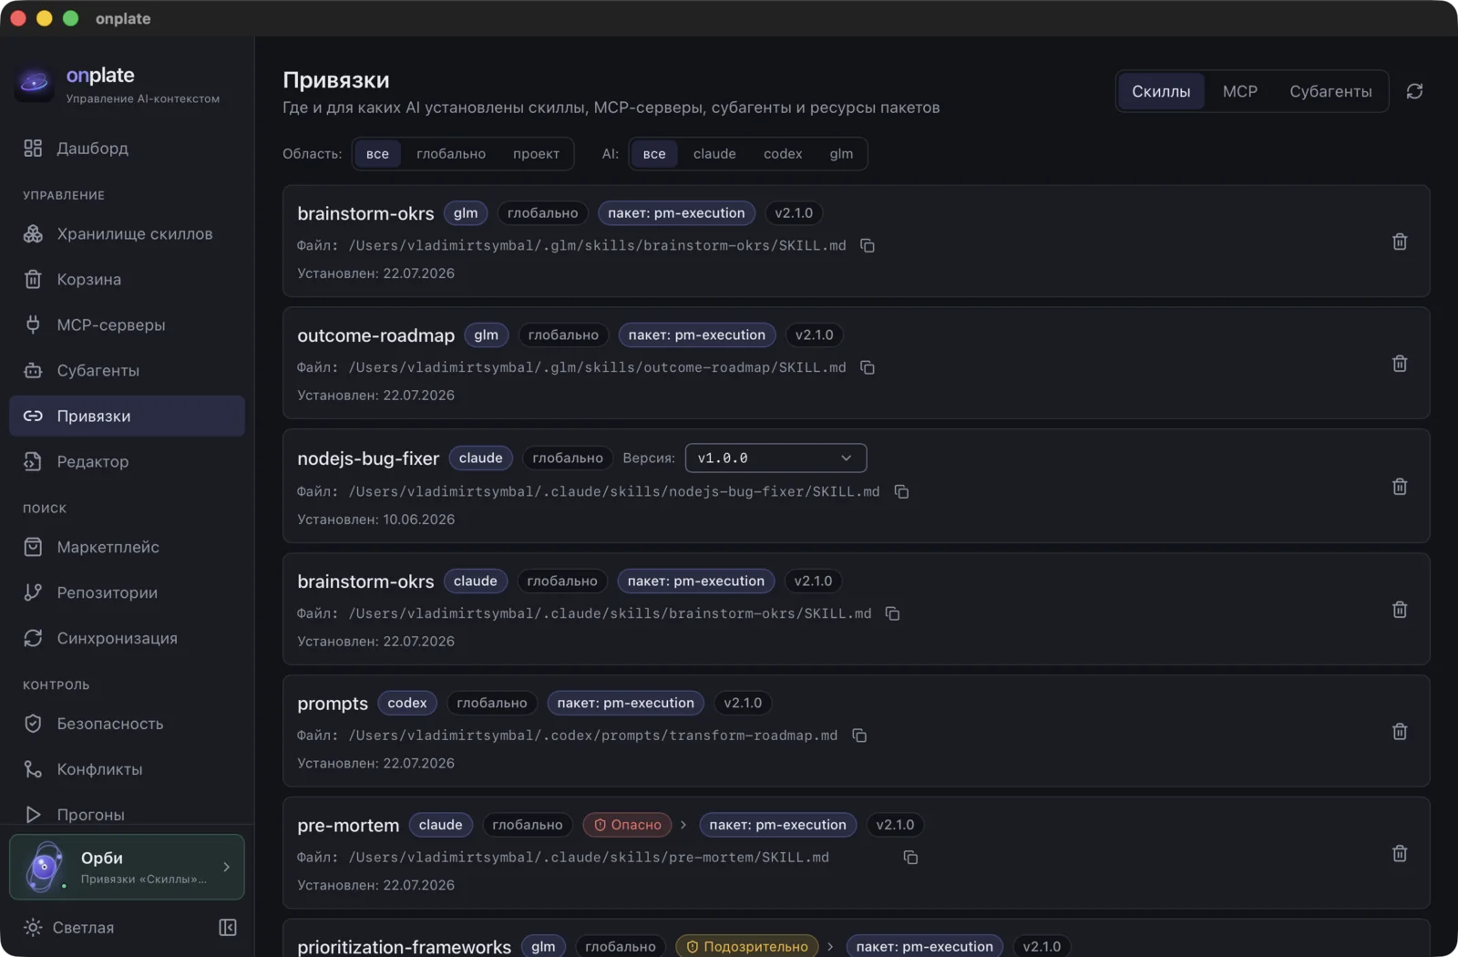
Task: Select the outcome-roadmap skill title
Action: pos(375,335)
